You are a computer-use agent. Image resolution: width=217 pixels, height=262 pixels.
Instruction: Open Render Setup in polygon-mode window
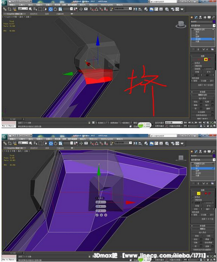point(172,9)
